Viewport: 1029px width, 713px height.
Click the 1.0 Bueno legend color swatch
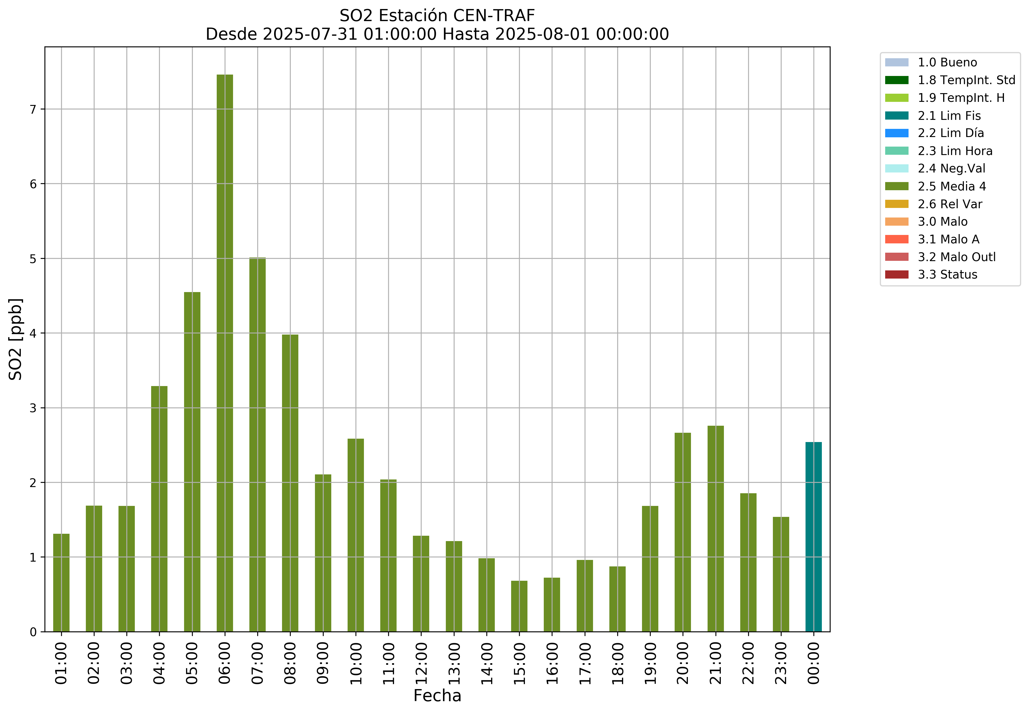coord(896,62)
